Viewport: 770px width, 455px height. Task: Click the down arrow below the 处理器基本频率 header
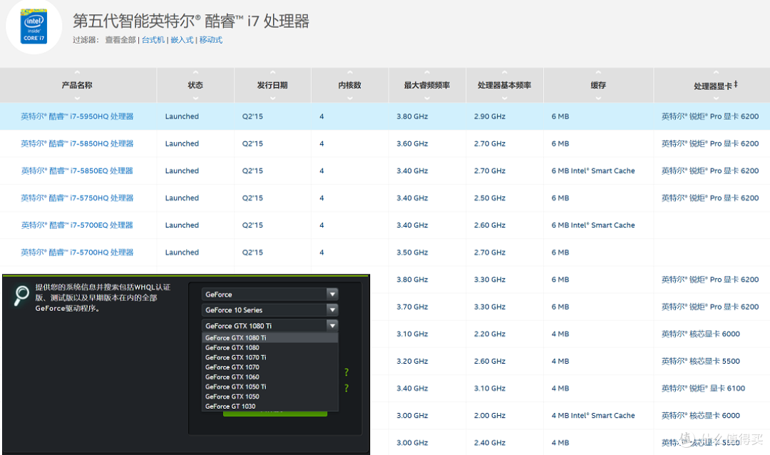[x=504, y=98]
